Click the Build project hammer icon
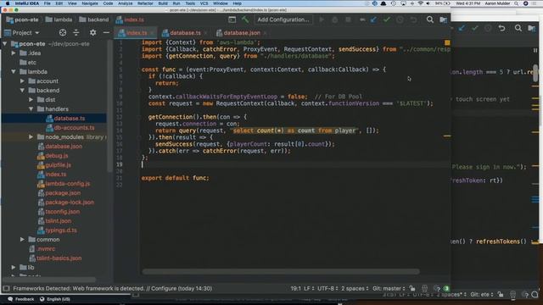 tap(245, 19)
